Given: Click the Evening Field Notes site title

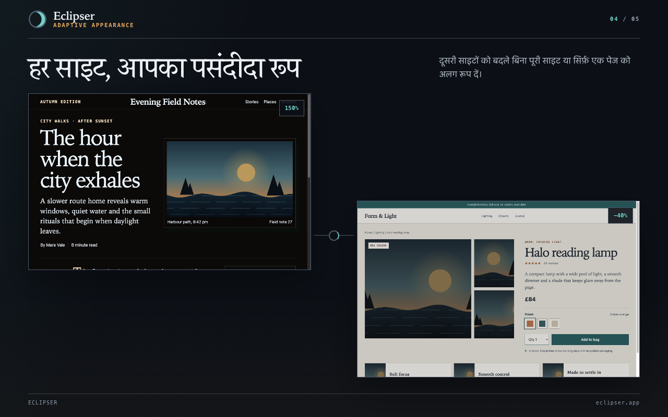Looking at the screenshot, I should tap(168, 102).
